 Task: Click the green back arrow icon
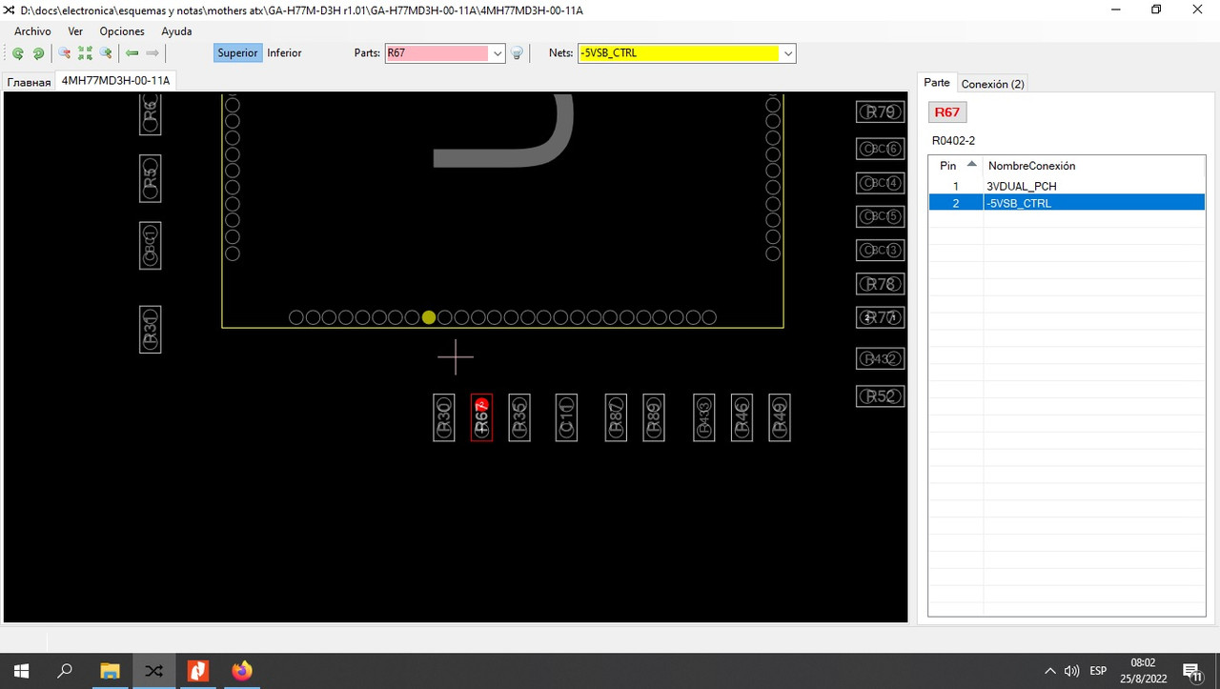pyautogui.click(x=132, y=53)
